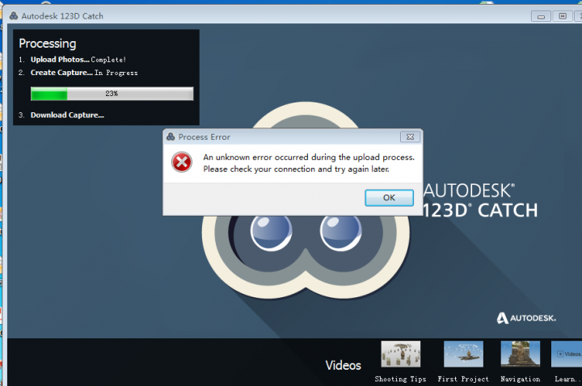Select the Download Capture step
Screen dimensions: 582x386
click(x=66, y=115)
